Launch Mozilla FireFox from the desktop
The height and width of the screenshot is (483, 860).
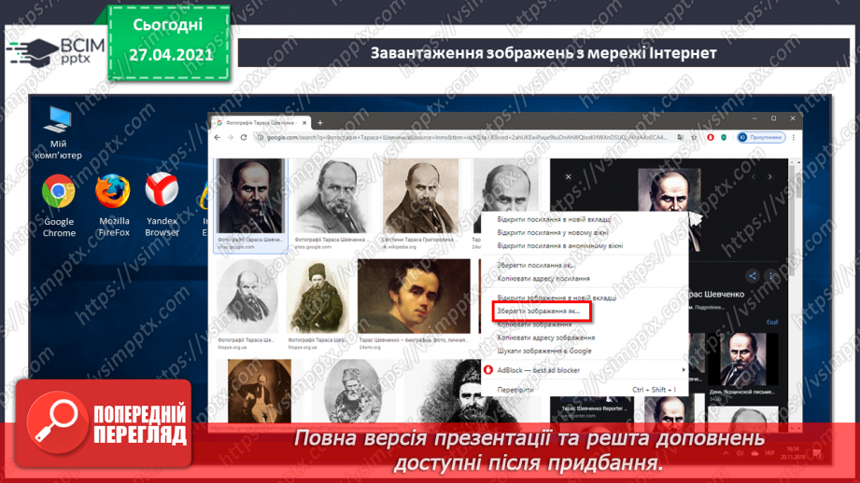[x=114, y=205]
